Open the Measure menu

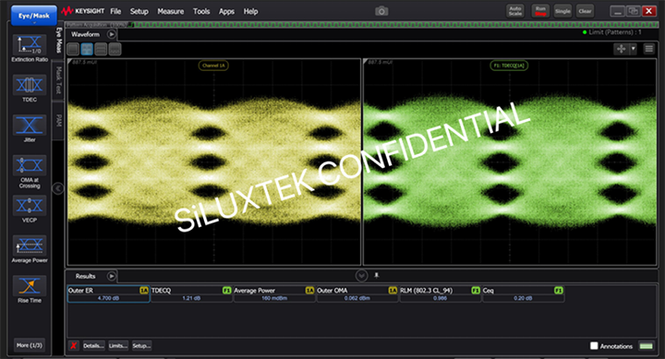(x=171, y=11)
